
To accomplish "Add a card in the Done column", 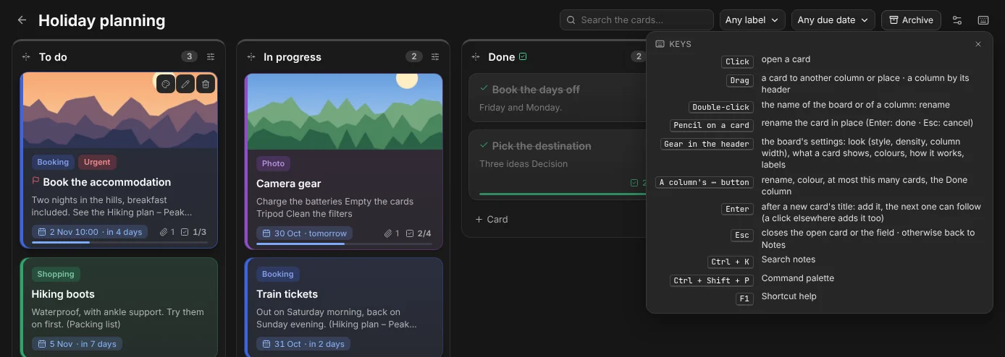I will (x=492, y=219).
